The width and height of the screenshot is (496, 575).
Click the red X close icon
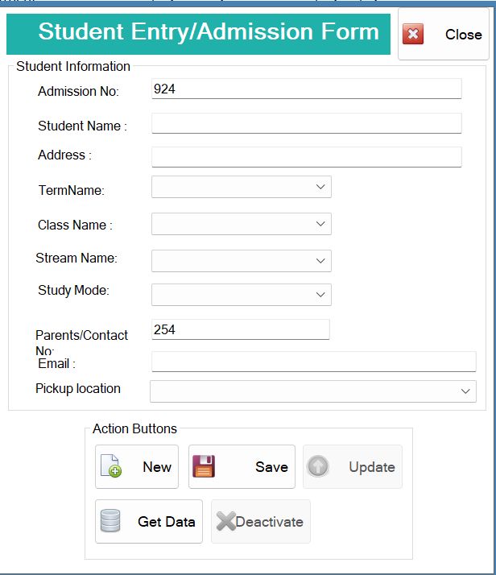pyautogui.click(x=413, y=34)
